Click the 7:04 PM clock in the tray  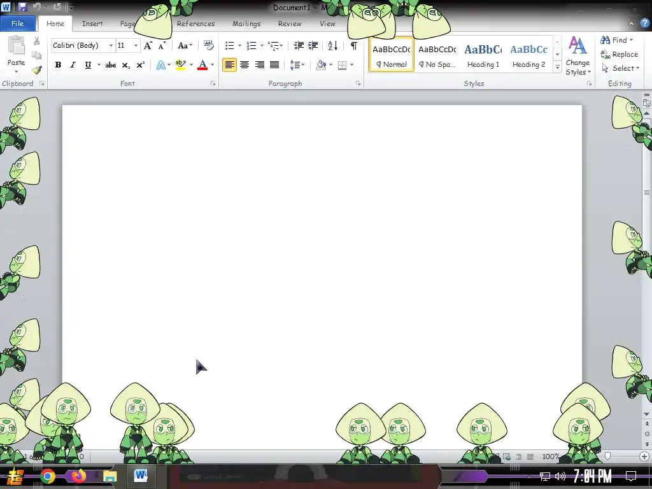pyautogui.click(x=592, y=476)
